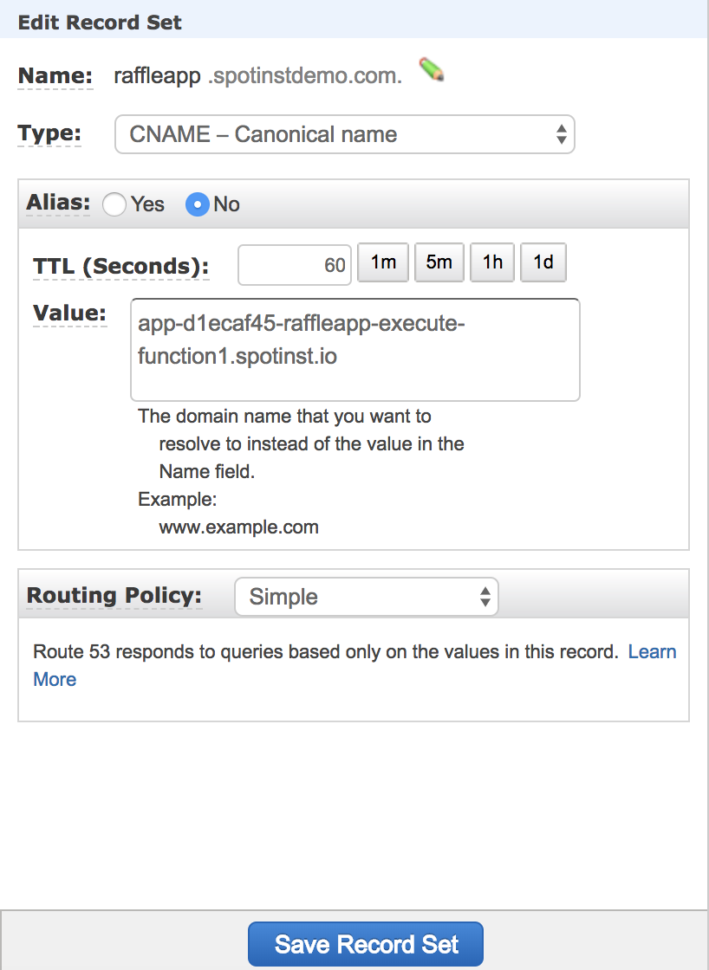Click the underlined Value label
Screen dimensions: 709x970
(x=69, y=313)
